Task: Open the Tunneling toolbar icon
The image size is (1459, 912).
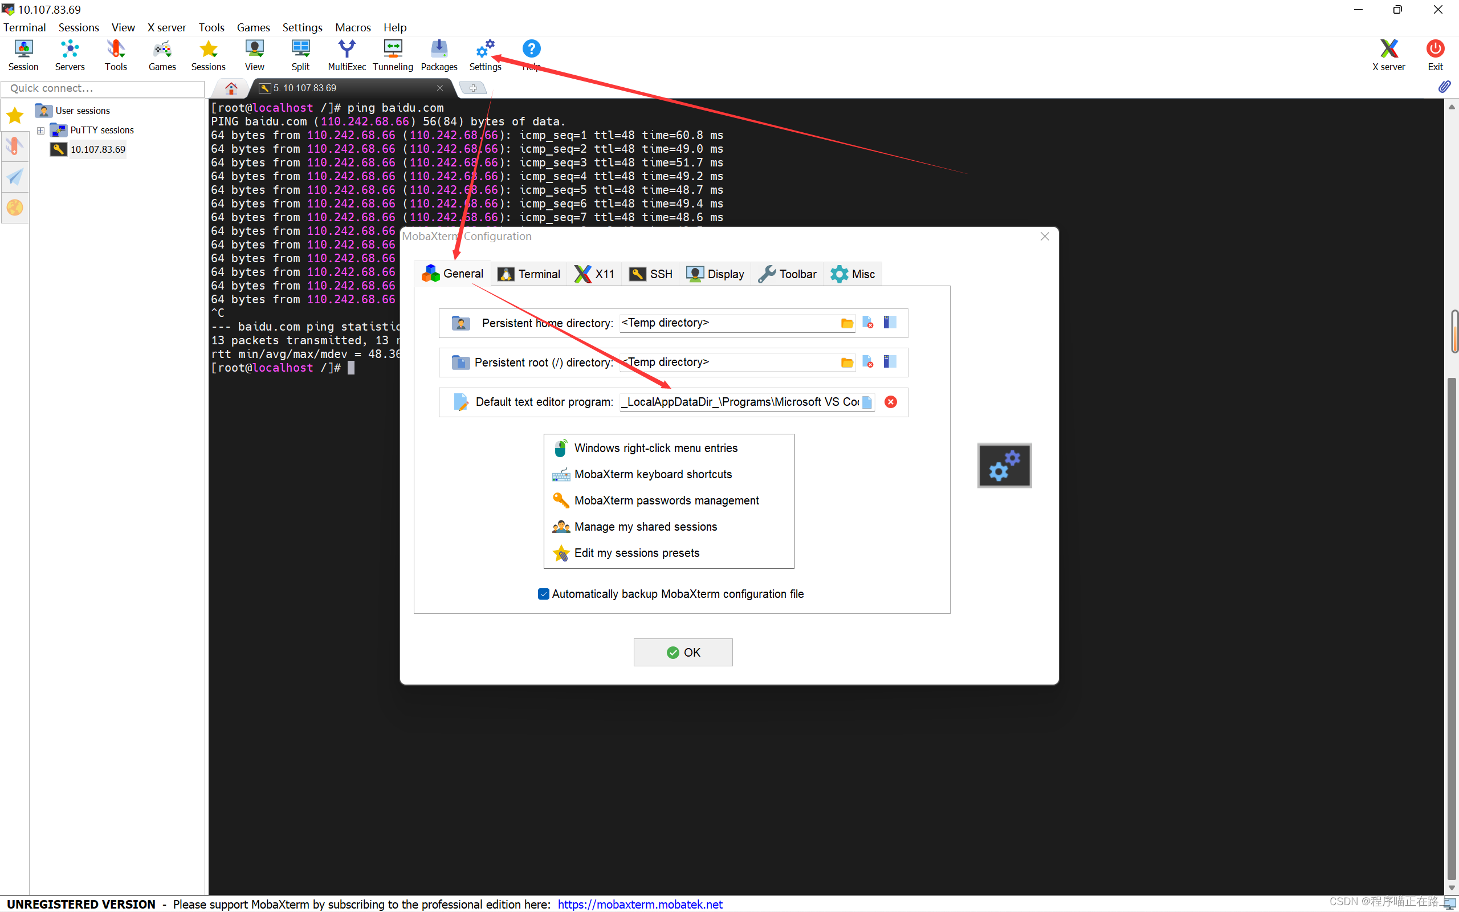Action: pyautogui.click(x=393, y=55)
